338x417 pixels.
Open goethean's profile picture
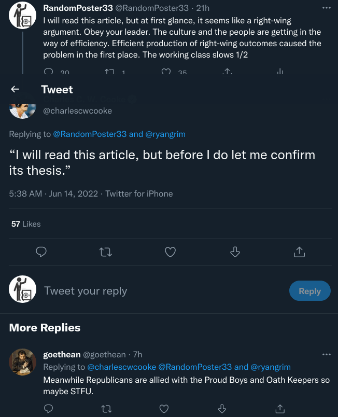(23, 362)
